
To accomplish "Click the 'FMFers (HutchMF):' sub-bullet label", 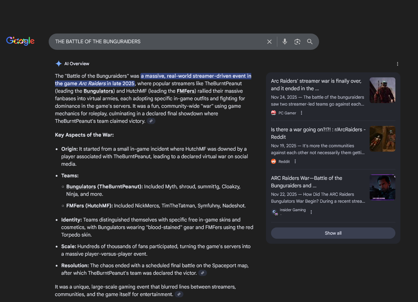I will click(90, 206).
